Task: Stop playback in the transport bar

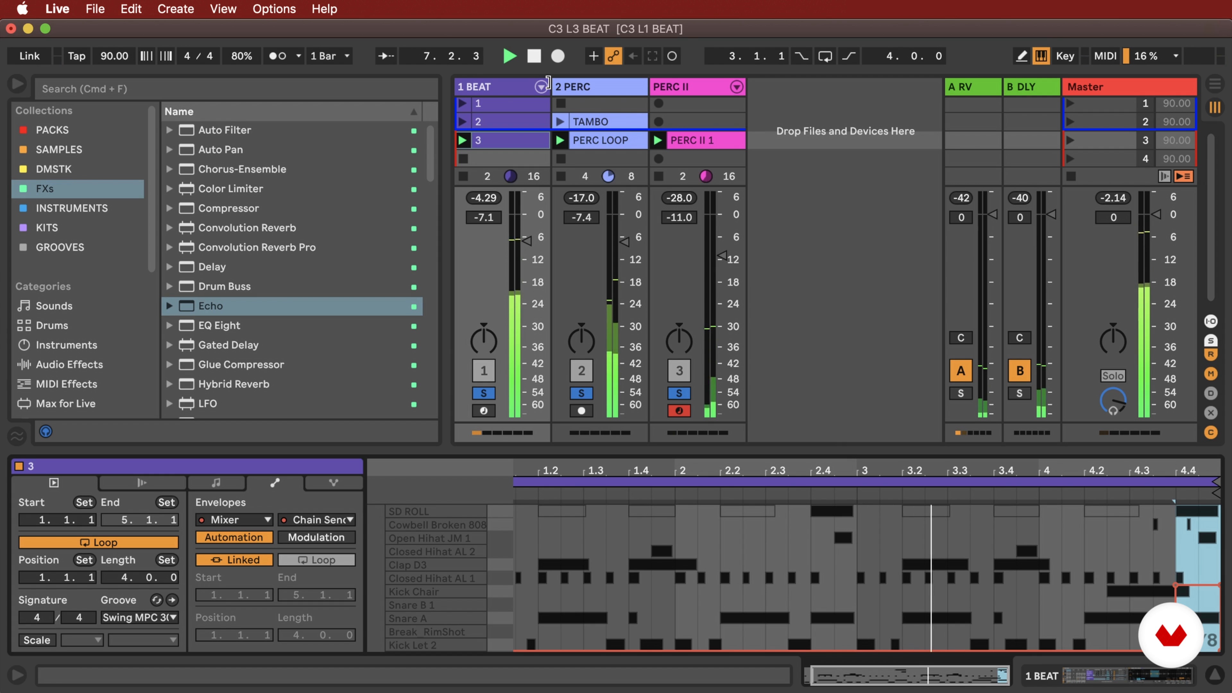Action: point(534,56)
